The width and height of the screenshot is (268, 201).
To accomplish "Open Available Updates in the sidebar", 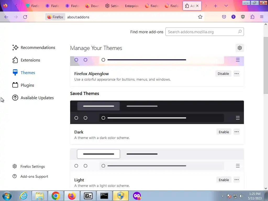I will 33,98.
